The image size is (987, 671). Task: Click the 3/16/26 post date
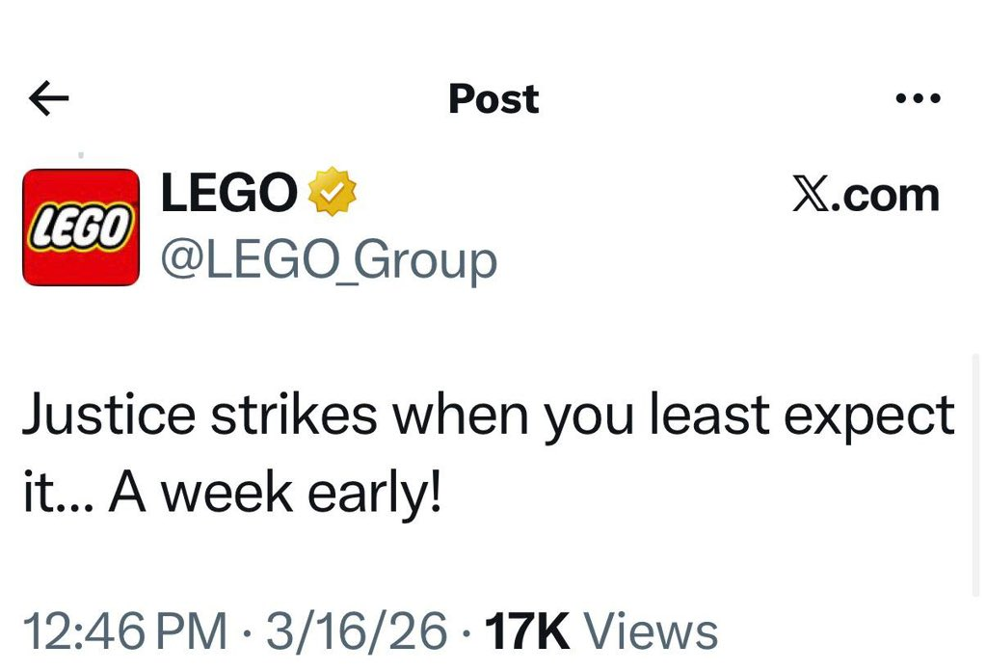[357, 631]
